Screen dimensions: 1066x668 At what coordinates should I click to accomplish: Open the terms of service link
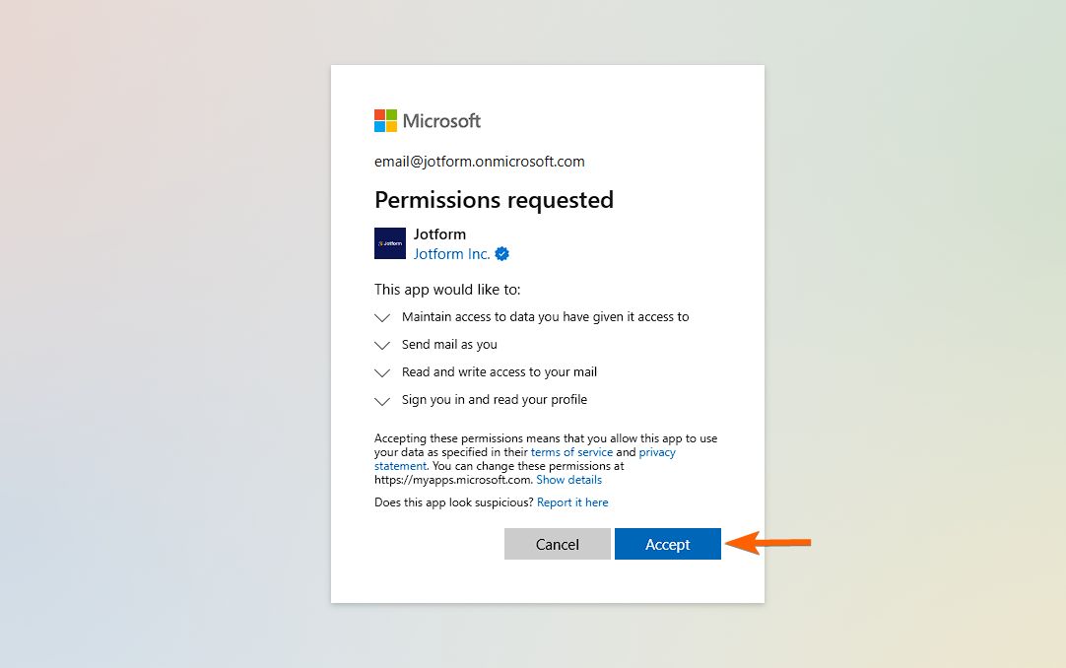(571, 452)
